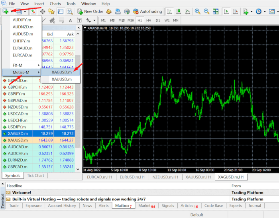Image resolution: width=279 pixels, height=218 pixels.
Task: Open the Strategy Tester icon
Action: pyautogui.click(x=70, y=12)
